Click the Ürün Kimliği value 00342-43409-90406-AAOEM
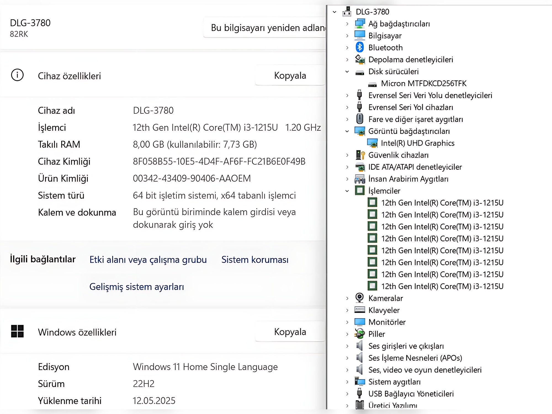The width and height of the screenshot is (552, 414). 192,178
